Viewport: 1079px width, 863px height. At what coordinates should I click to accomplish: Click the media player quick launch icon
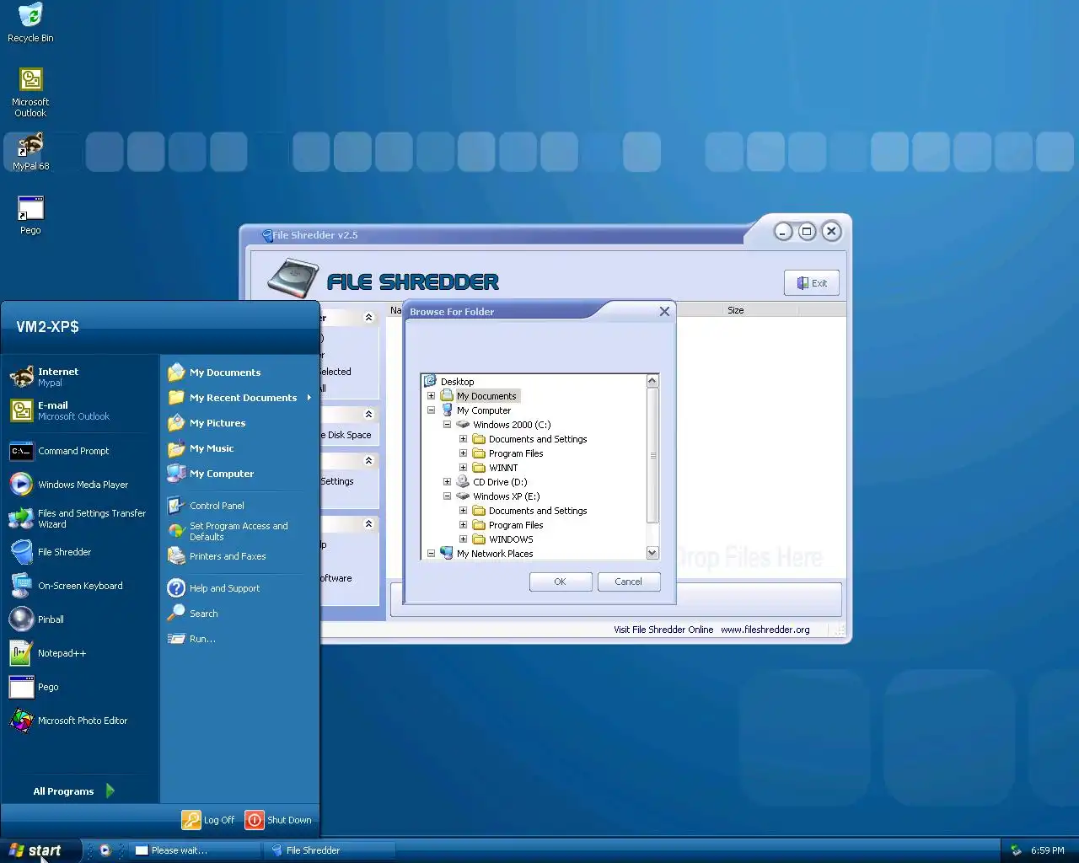(105, 850)
